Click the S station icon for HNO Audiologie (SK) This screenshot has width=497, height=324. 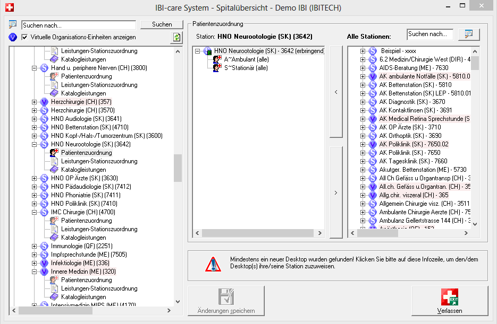(45, 119)
